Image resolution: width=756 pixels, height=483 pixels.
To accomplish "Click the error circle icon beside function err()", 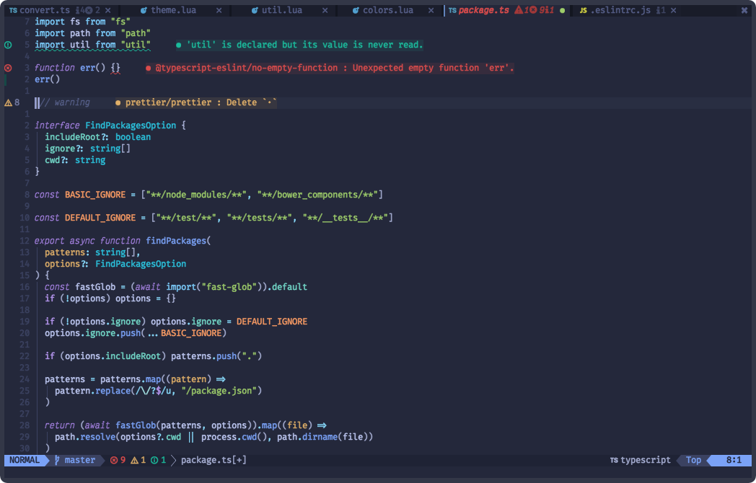I will coord(7,67).
